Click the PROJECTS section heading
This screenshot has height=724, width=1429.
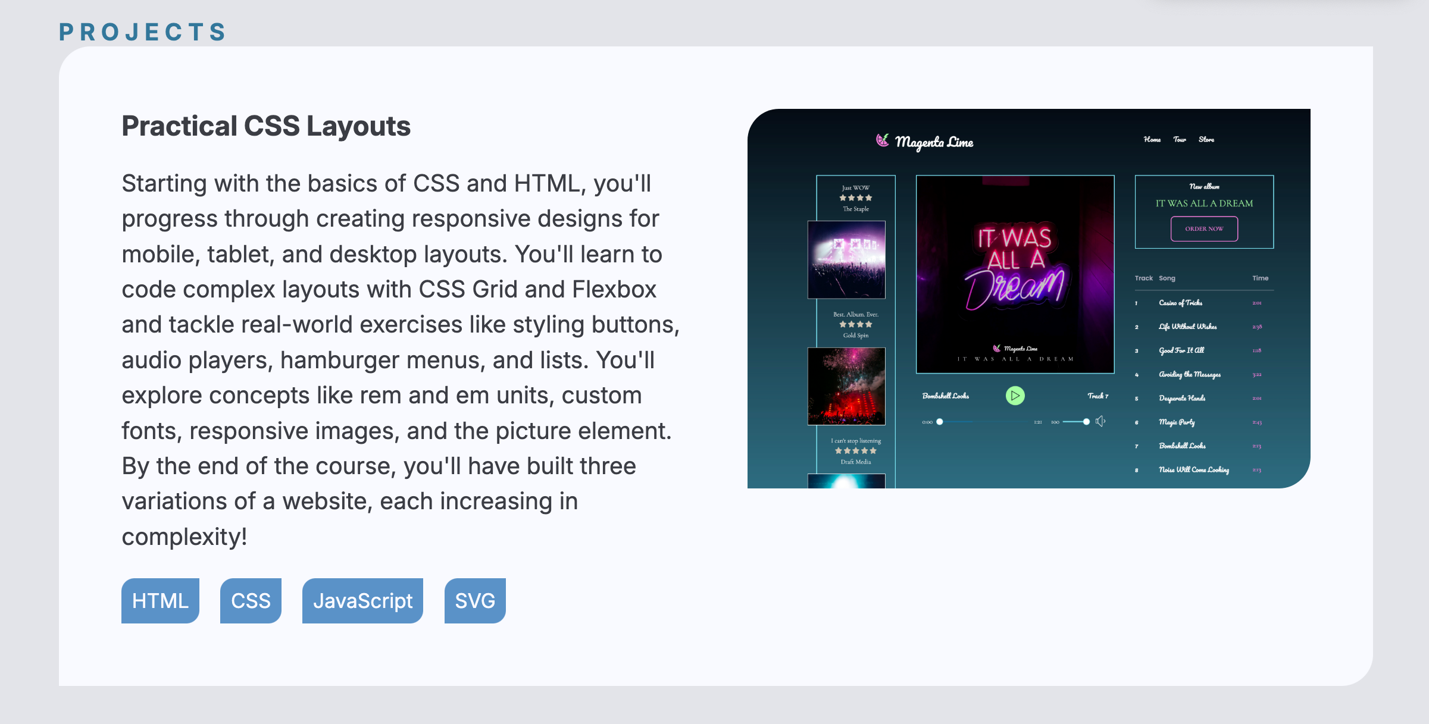pos(143,32)
